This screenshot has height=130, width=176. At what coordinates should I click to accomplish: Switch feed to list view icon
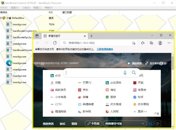tap(158, 124)
